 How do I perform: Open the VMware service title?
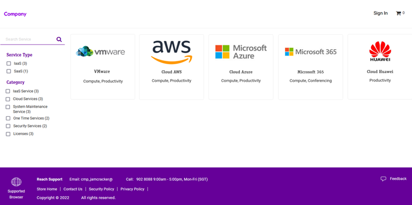click(102, 71)
